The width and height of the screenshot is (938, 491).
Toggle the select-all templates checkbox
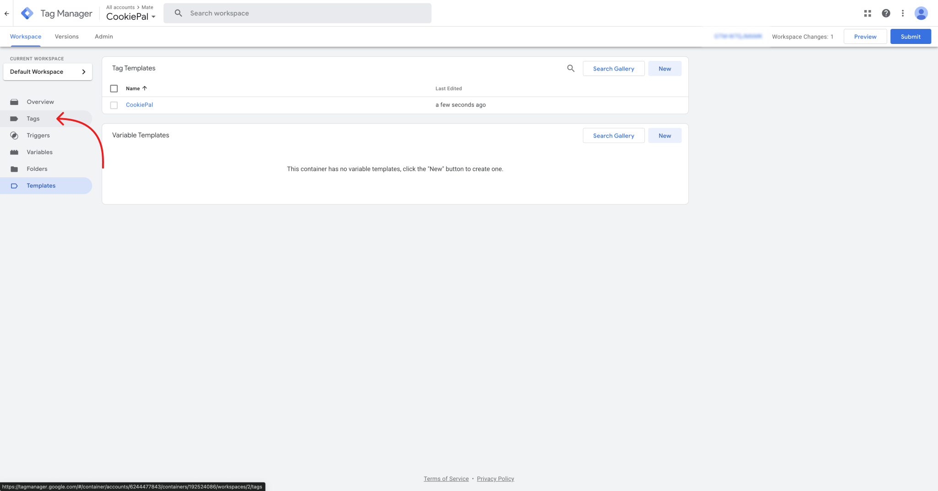click(114, 88)
